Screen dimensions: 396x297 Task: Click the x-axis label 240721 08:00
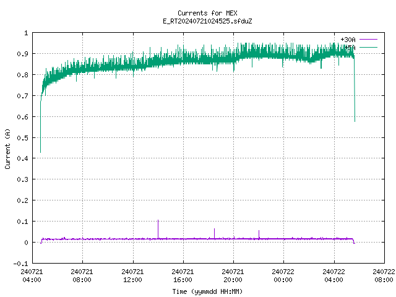point(82,276)
